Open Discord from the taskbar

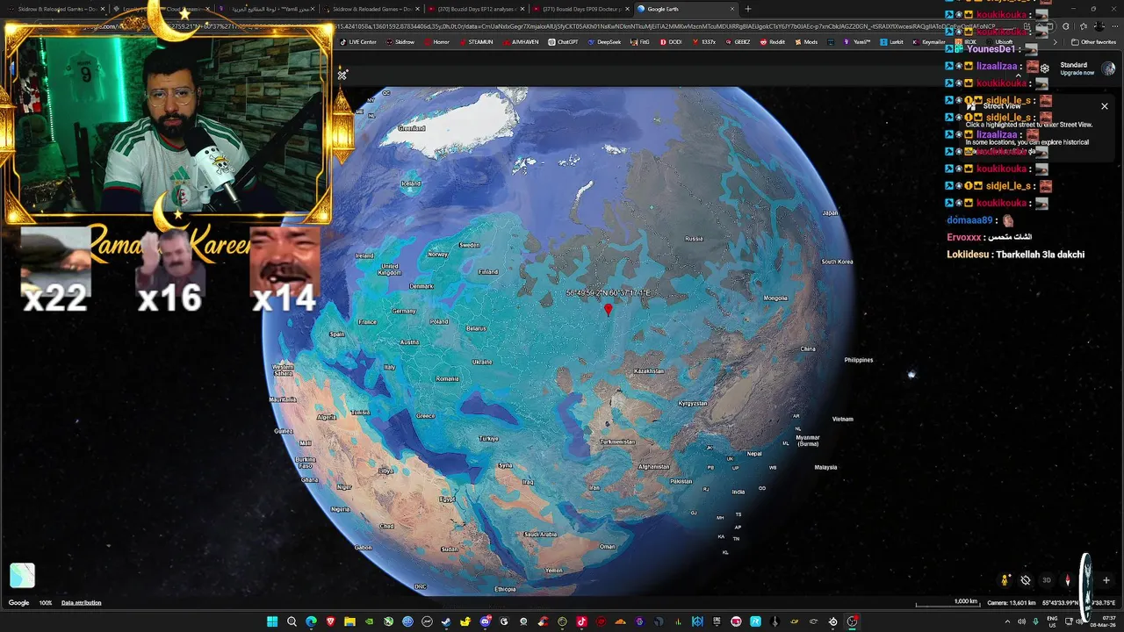[x=485, y=621]
